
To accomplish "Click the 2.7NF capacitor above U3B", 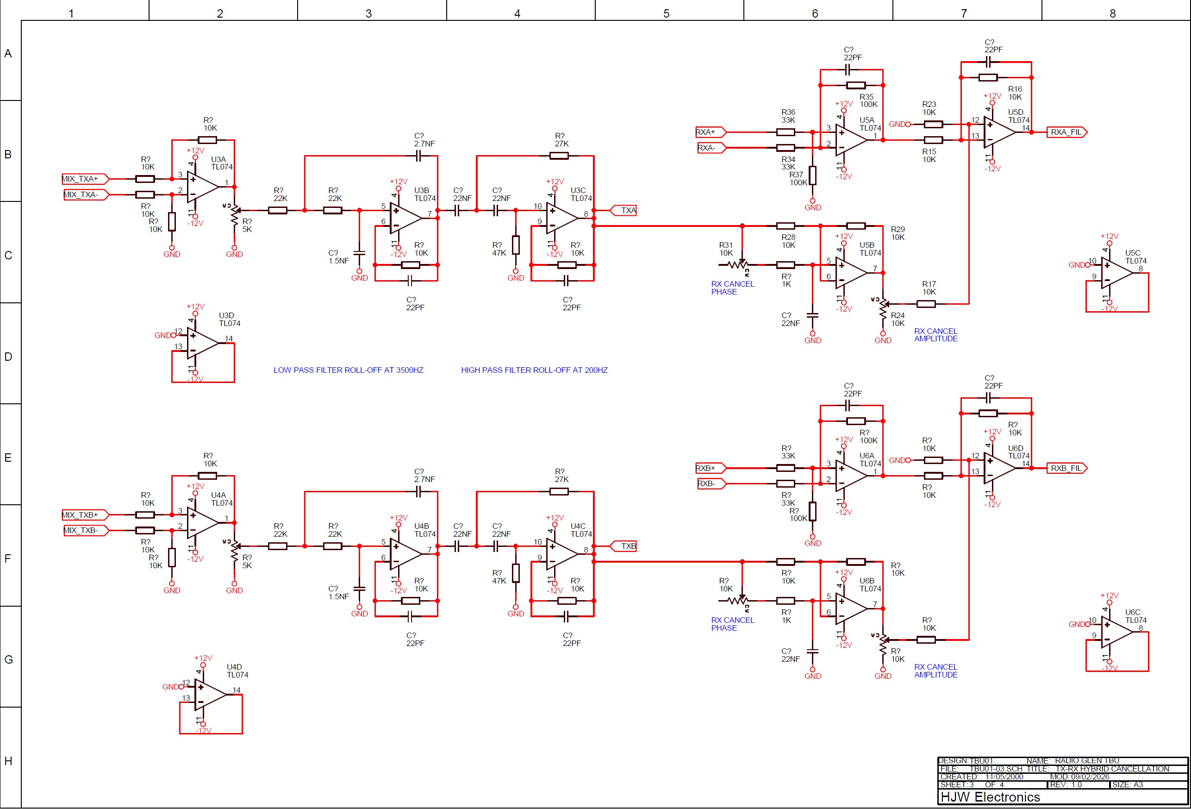I will [x=418, y=156].
